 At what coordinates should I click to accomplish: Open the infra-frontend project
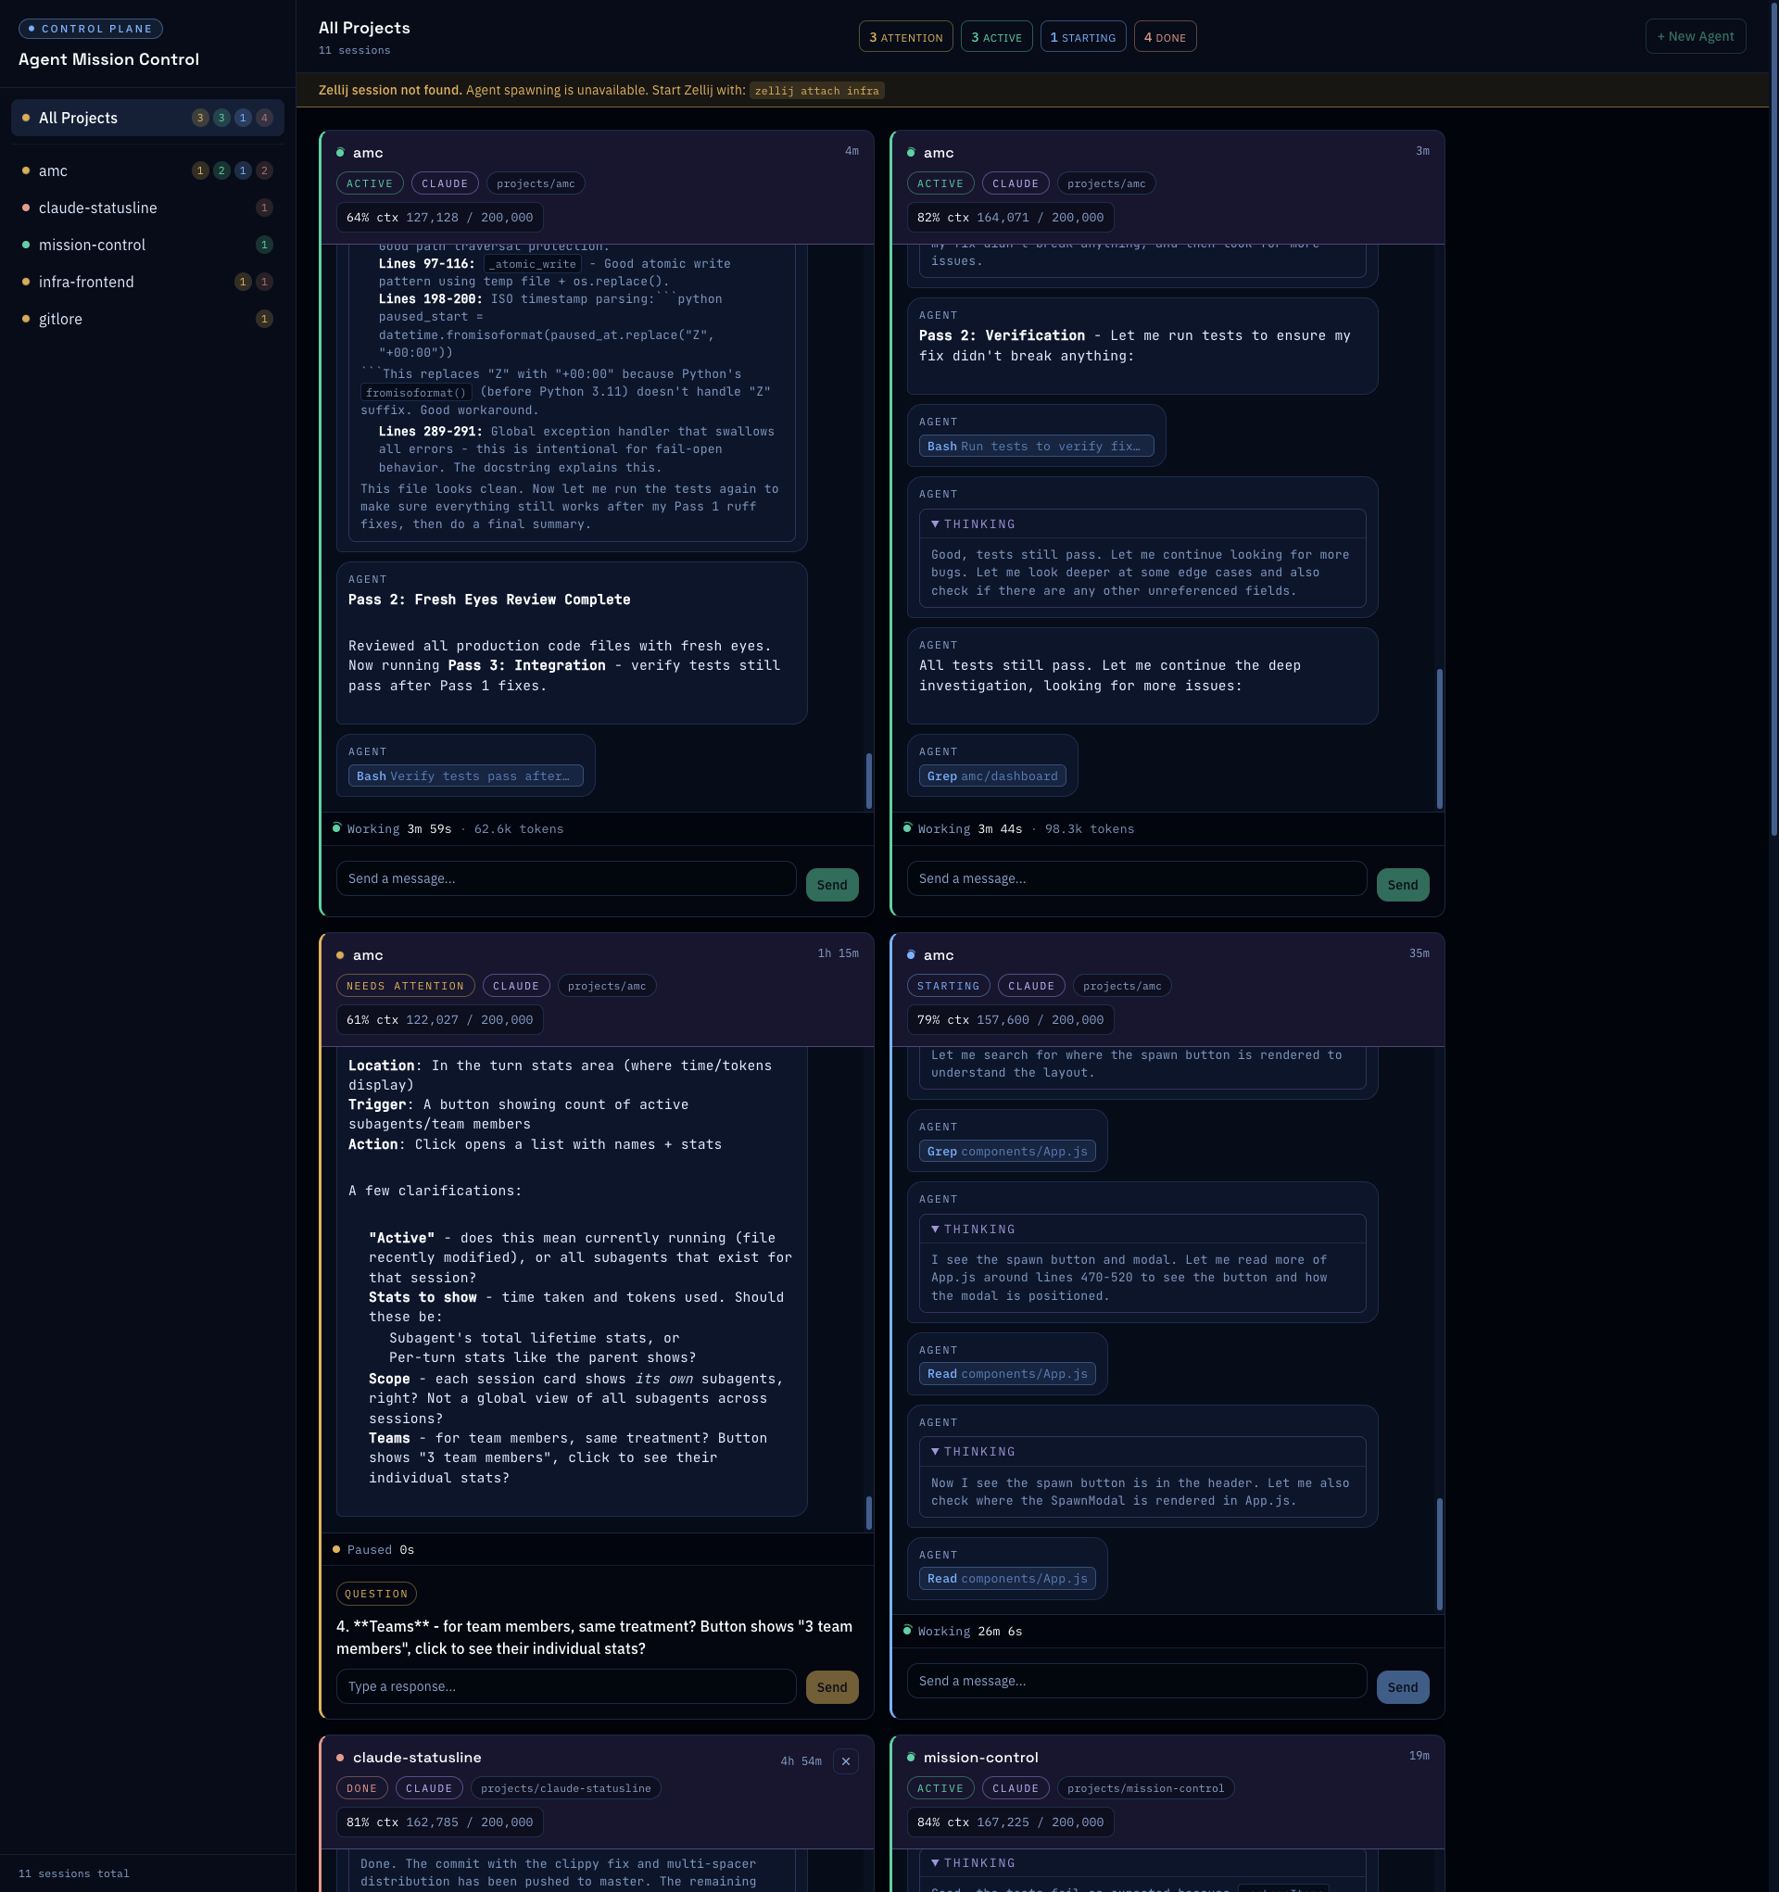pos(85,282)
